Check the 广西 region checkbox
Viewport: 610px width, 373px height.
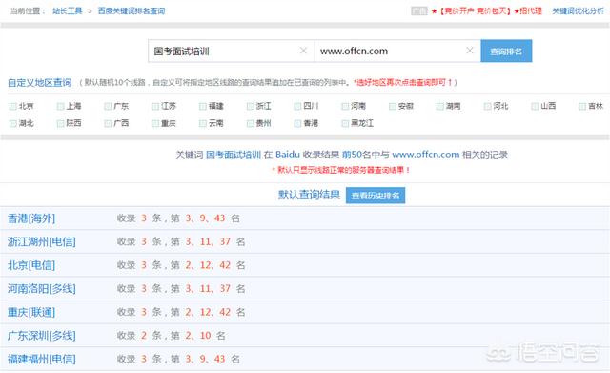(x=108, y=123)
